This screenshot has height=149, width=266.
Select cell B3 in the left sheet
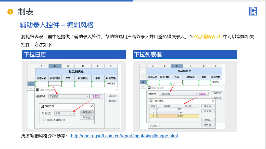tap(55, 84)
